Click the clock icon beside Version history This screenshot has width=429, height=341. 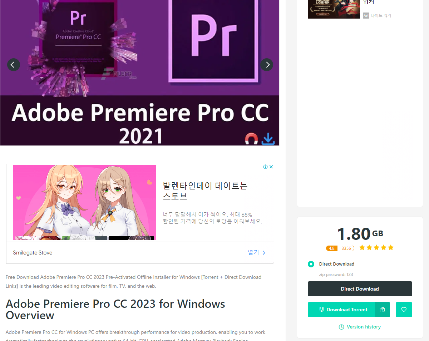pos(341,327)
